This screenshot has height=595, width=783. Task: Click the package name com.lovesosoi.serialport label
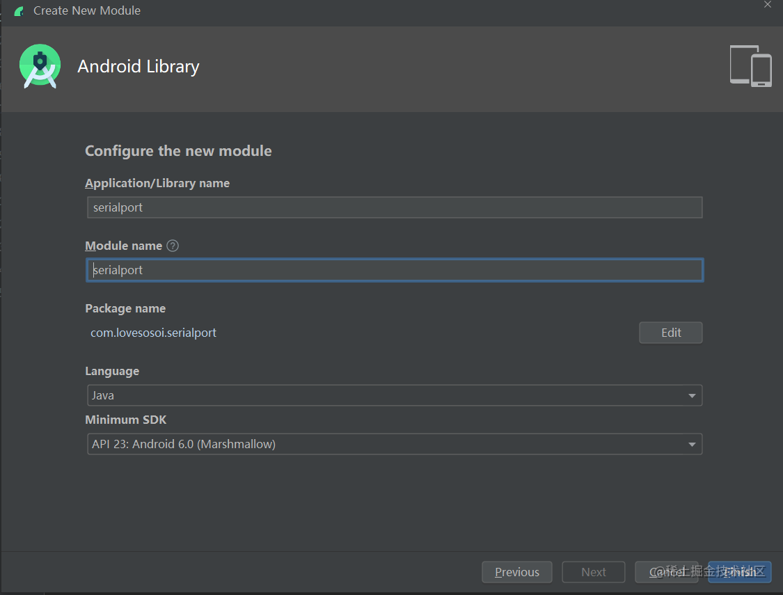coord(153,333)
